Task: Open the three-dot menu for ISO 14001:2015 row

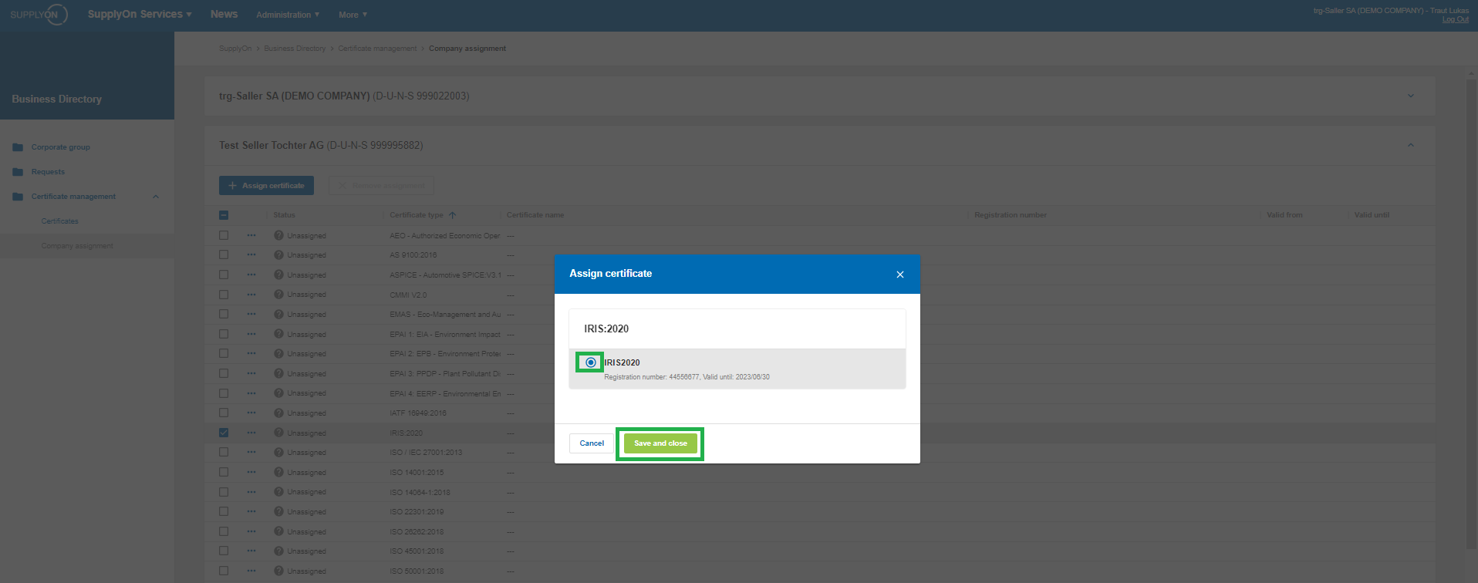Action: coord(251,472)
